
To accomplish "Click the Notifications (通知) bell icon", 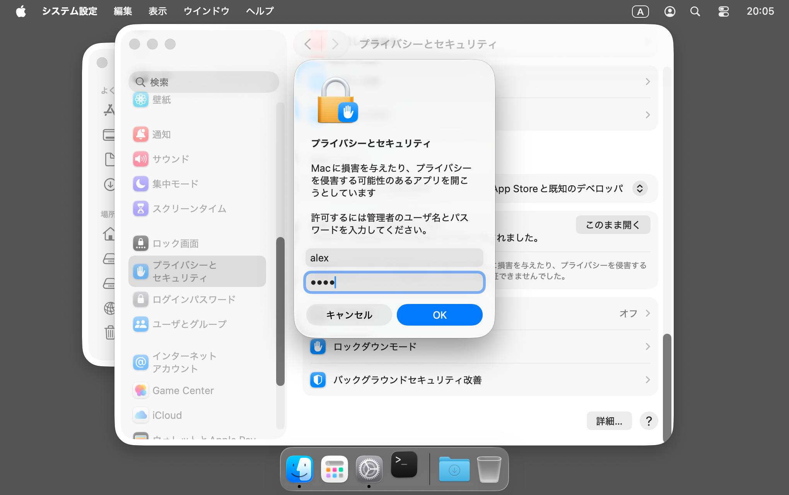I will [x=140, y=134].
